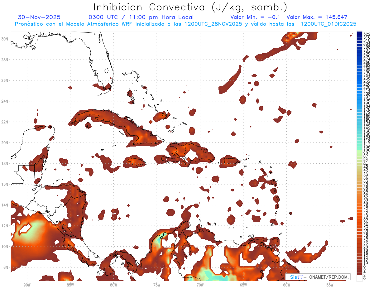Click the 16N latitude label
This screenshot has height=289, width=374.
[5, 184]
